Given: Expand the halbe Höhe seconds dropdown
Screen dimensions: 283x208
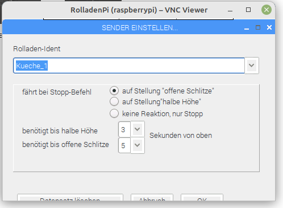Looking at the screenshot, I should pos(138,129).
